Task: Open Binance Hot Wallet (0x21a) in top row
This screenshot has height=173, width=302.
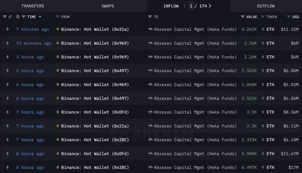Action: coord(95,29)
